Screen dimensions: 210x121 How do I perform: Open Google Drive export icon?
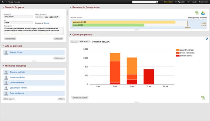coord(203,13)
